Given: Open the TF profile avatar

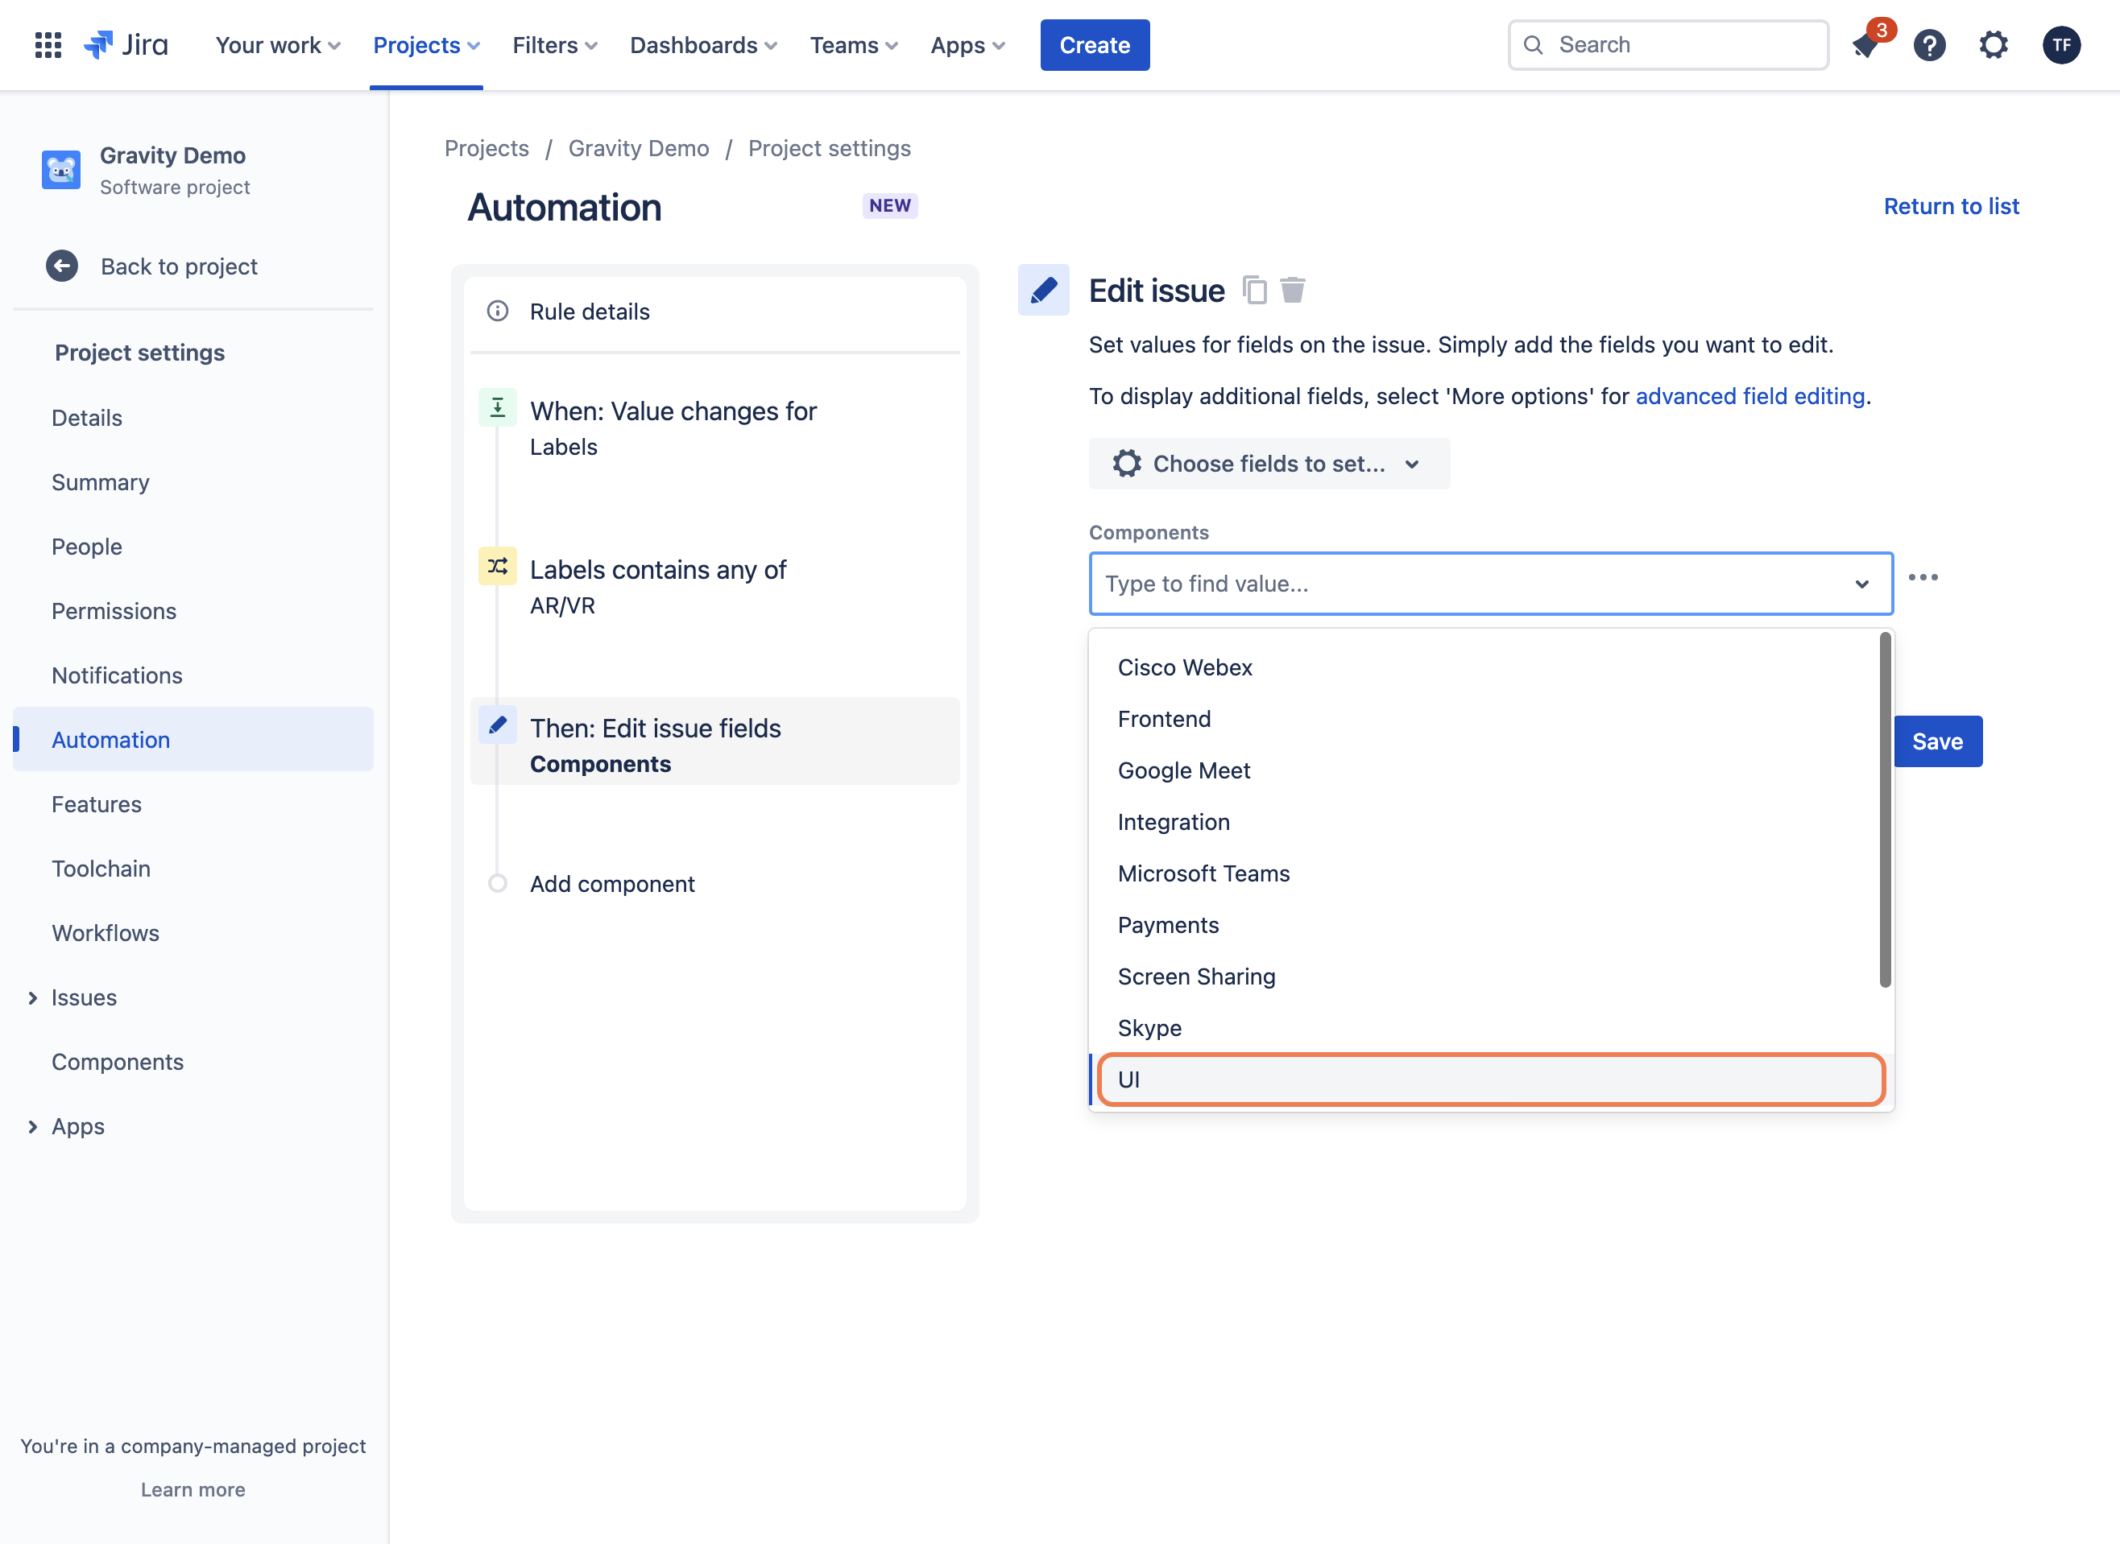Looking at the screenshot, I should 2061,45.
